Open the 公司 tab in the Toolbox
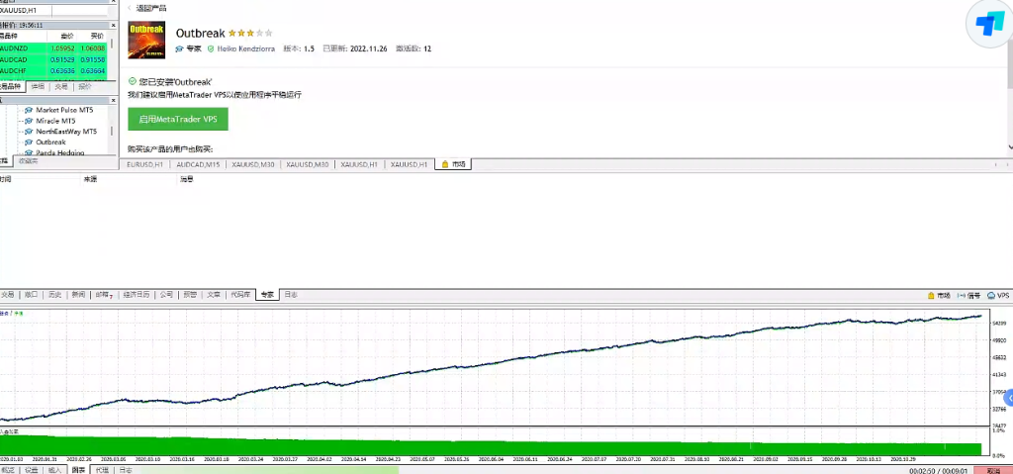Viewport: 1013px width, 474px height. [166, 295]
